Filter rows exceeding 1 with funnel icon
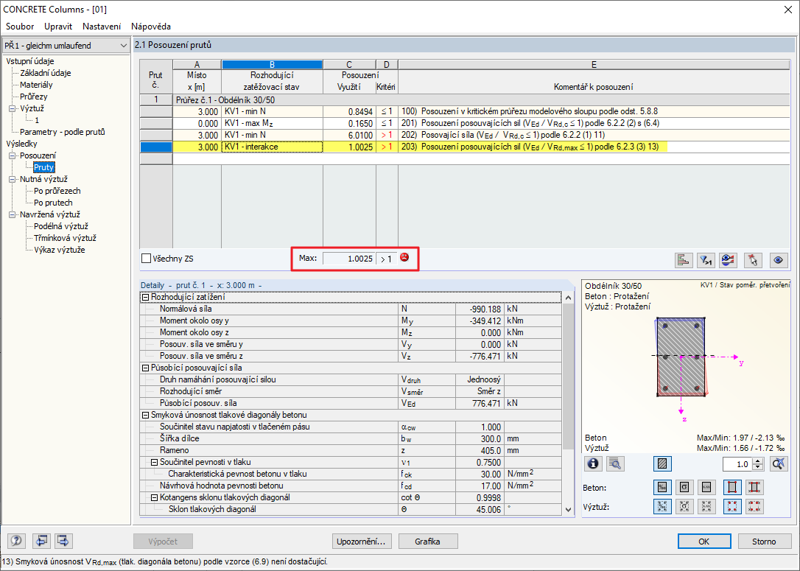 706,260
